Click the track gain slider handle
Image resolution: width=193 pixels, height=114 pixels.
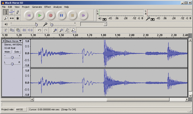(x=12, y=57)
